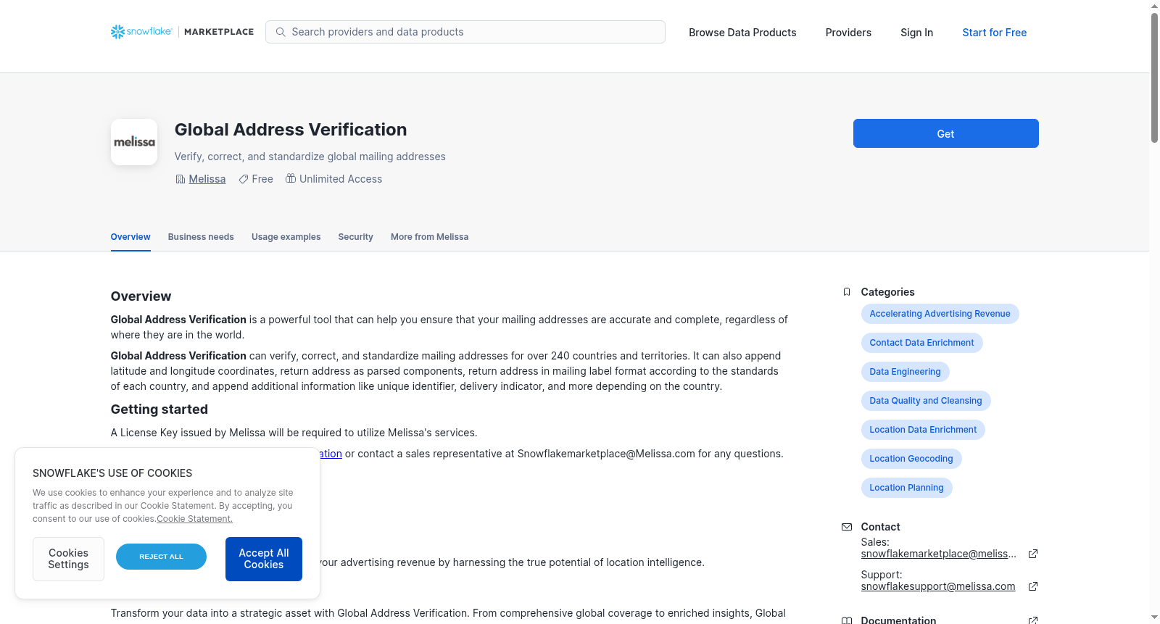Click Accept All Cookies

[x=264, y=559]
